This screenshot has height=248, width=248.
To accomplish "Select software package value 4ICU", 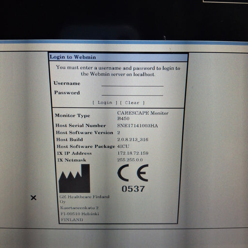I will [123, 146].
